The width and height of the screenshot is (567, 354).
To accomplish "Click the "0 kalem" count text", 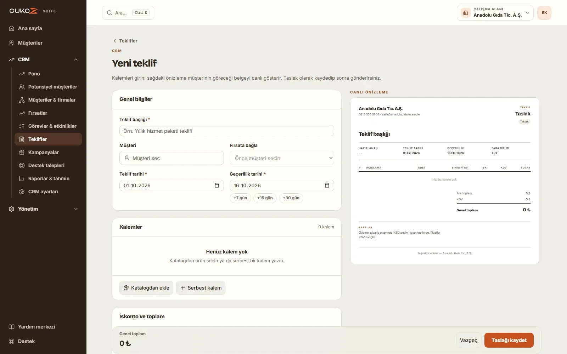I will click(x=326, y=227).
